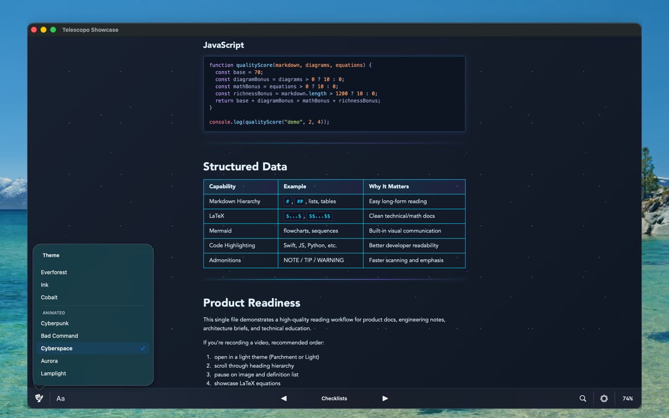Click the 74% zoom level indicator
Viewport: 669px width, 418px height.
[x=628, y=398]
